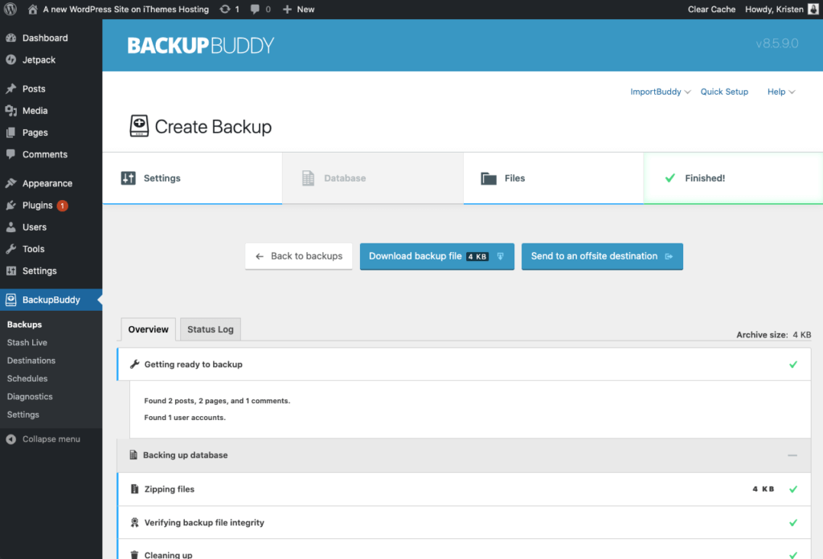
Task: Click Collapse menu label
Action: pyautogui.click(x=51, y=439)
